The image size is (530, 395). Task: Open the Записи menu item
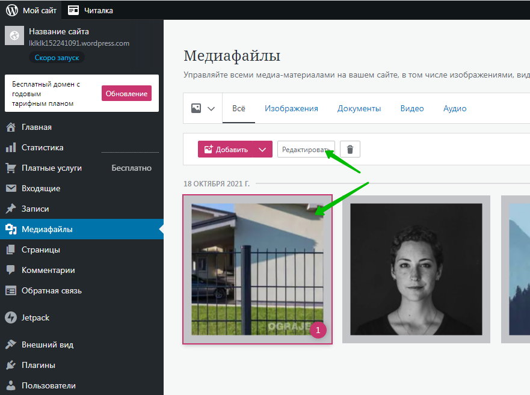(82, 209)
